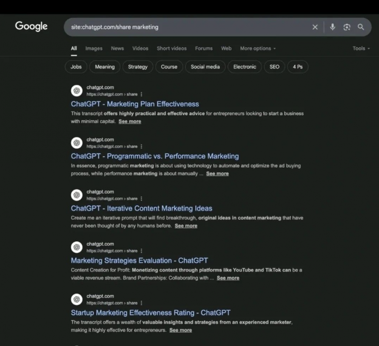
Task: Click chatgpt.com site name above Iterative Content Marketing
Action: pyautogui.click(x=100, y=192)
